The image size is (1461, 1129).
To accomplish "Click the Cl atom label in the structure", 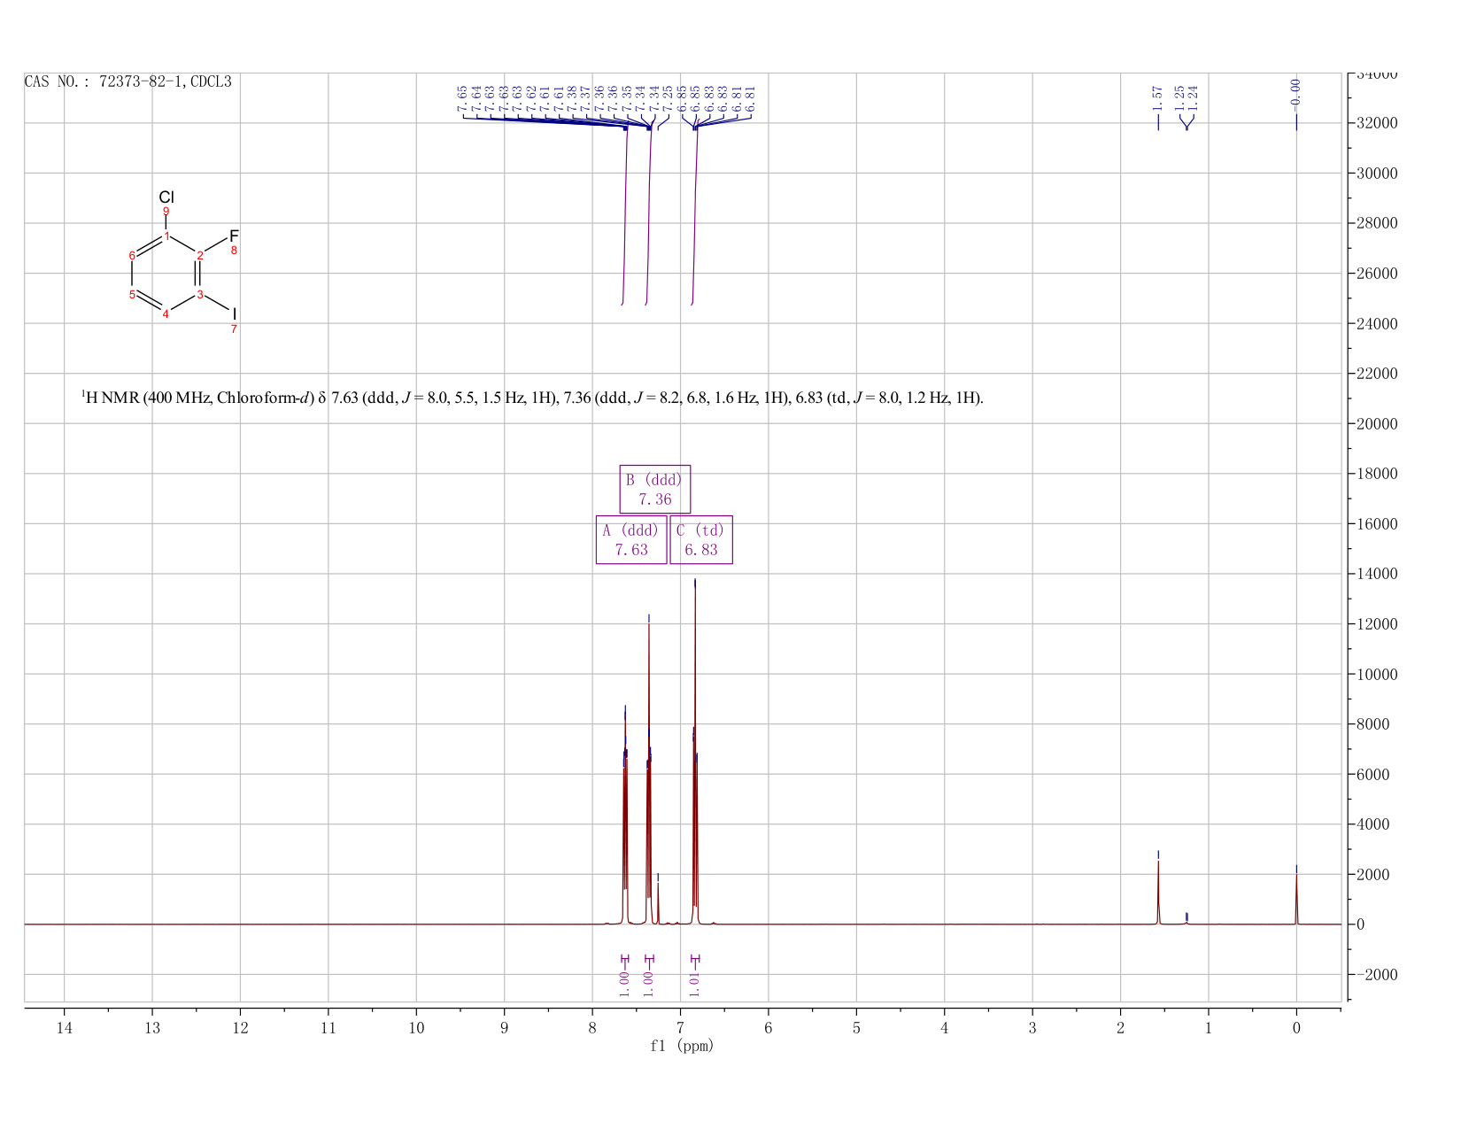I will click(166, 197).
